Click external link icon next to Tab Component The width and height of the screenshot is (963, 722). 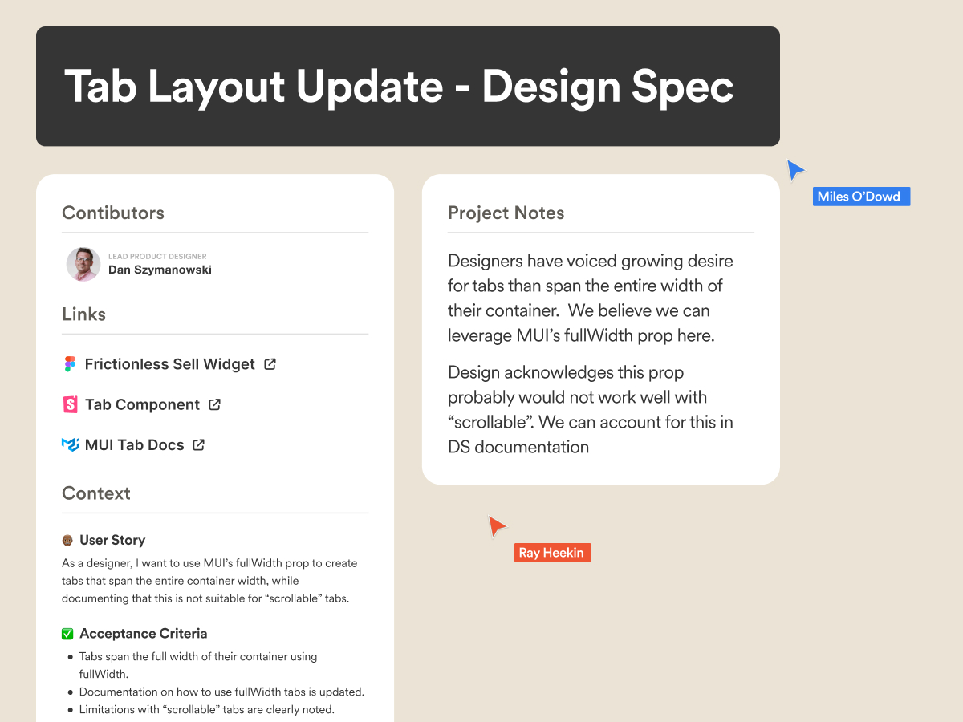point(214,404)
